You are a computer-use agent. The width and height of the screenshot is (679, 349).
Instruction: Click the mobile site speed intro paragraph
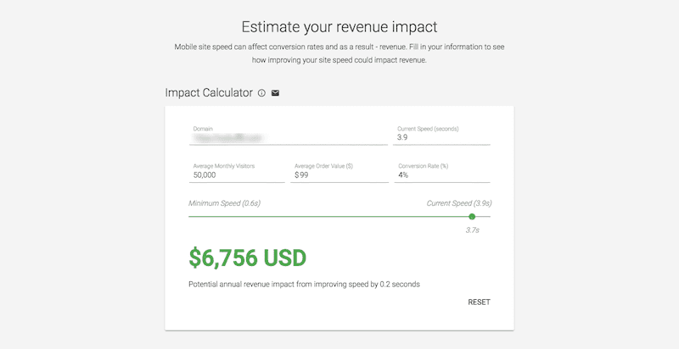point(339,53)
